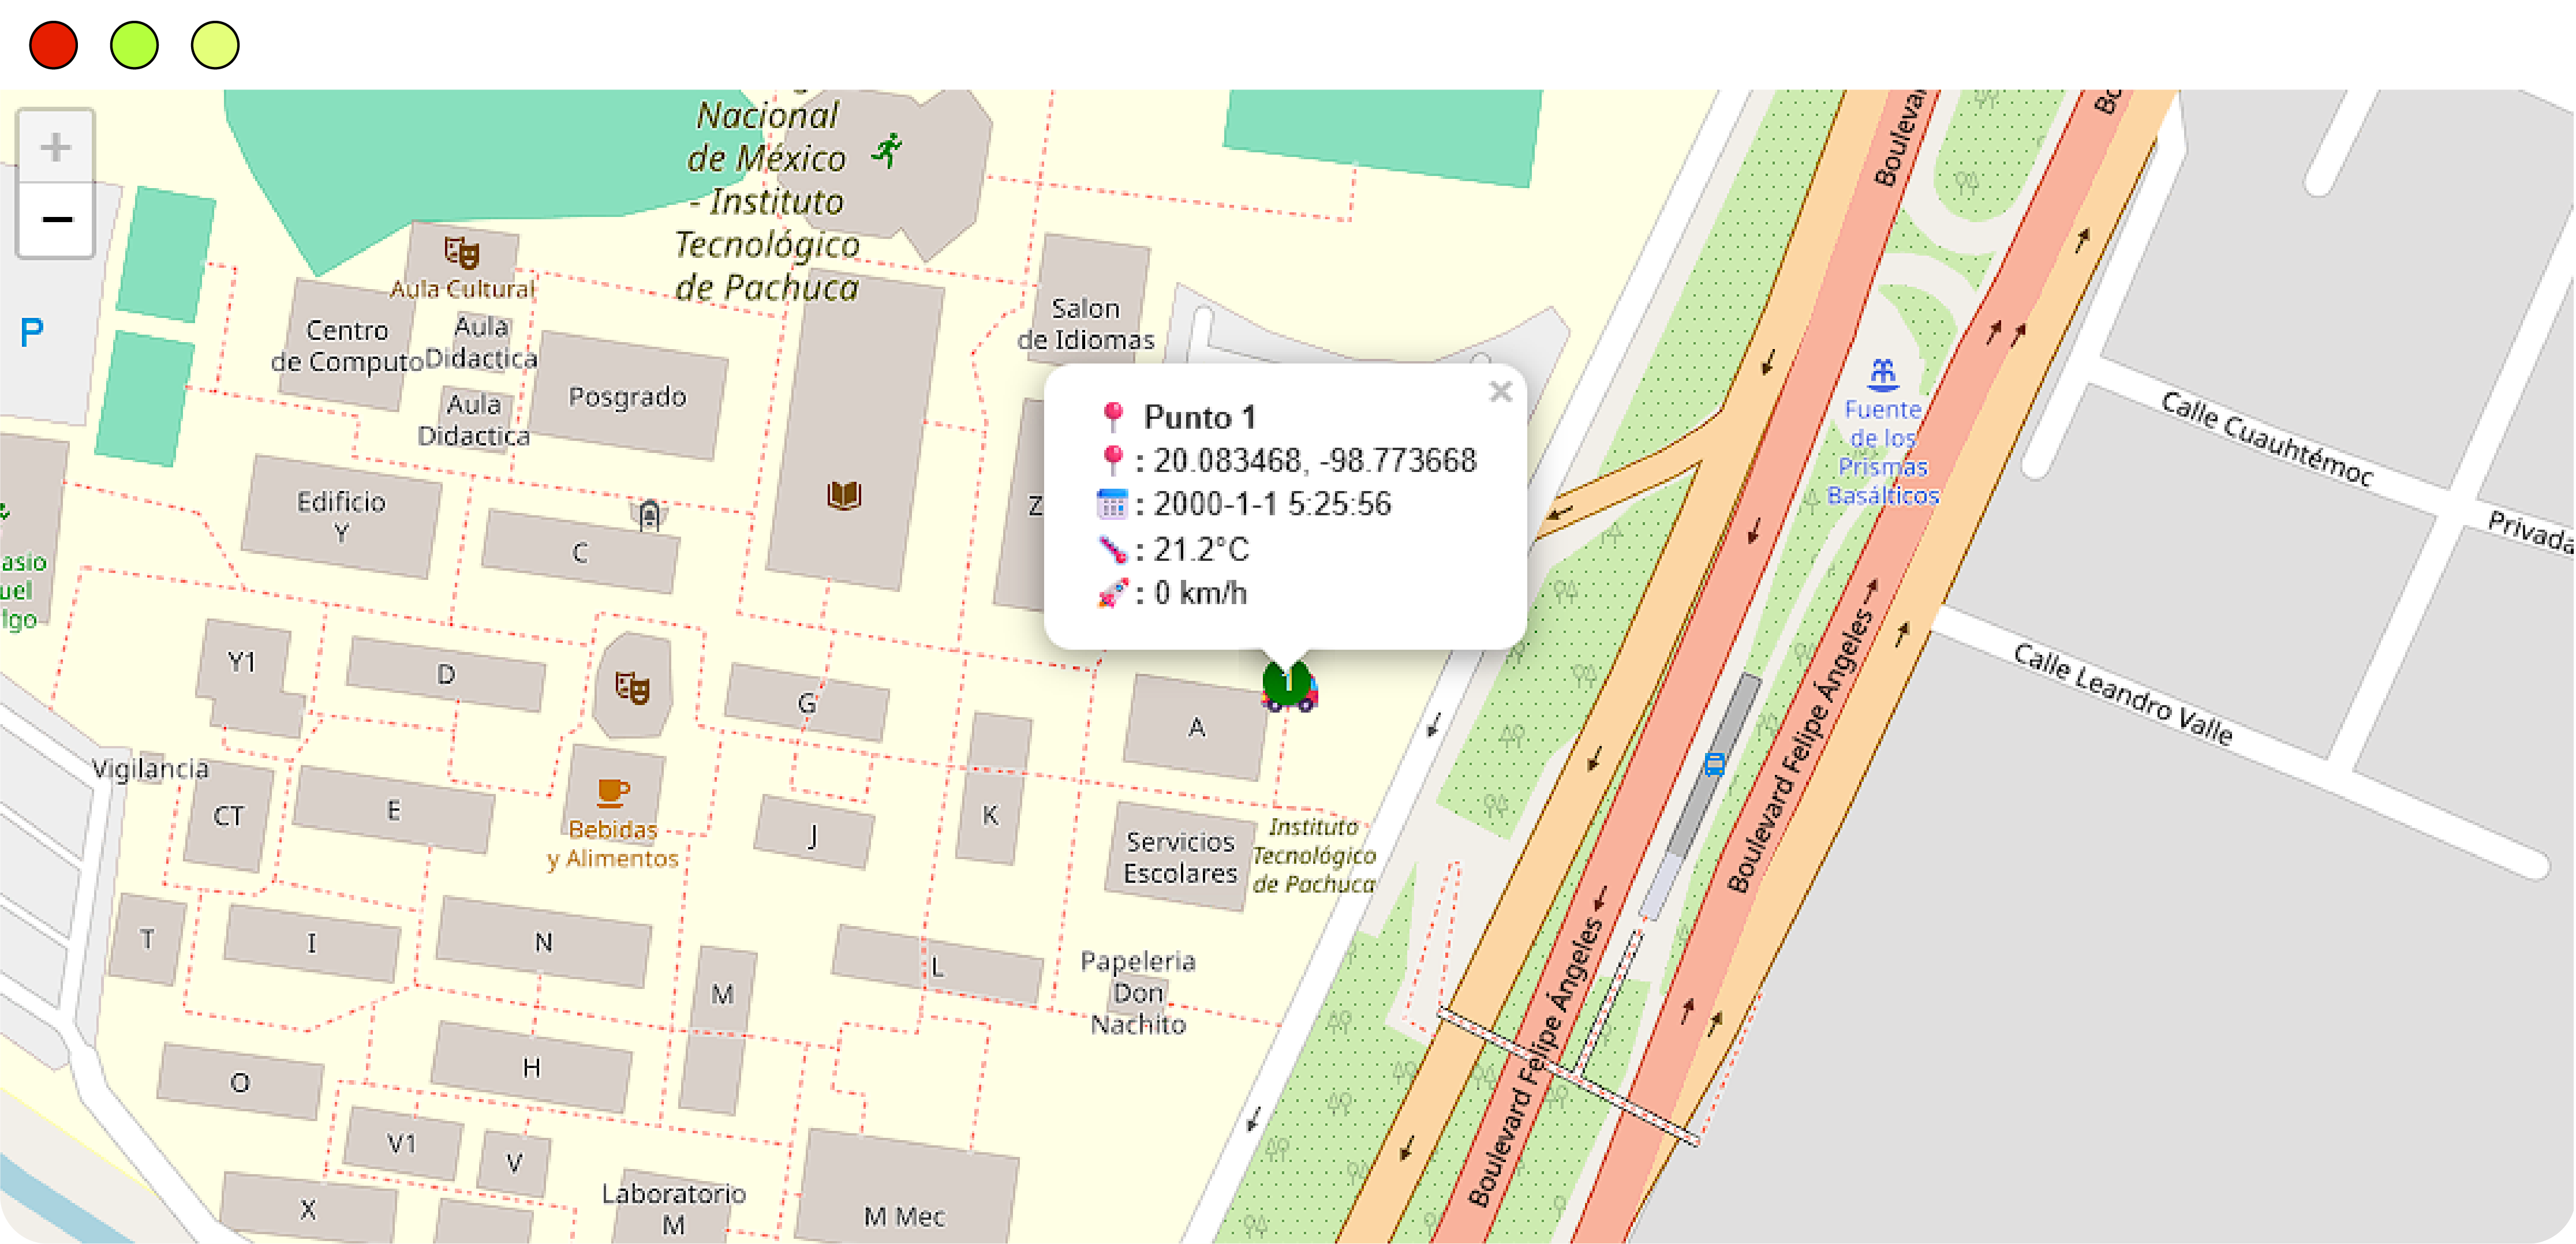This screenshot has height=1244, width=2576.
Task: Click the theater masks icon at Aula Cultural
Action: pos(462,252)
